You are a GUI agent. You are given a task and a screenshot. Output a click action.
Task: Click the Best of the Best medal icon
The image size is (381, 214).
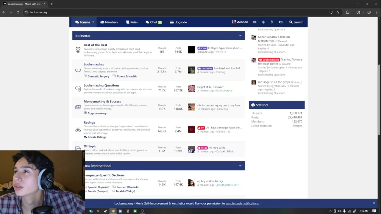78,50
